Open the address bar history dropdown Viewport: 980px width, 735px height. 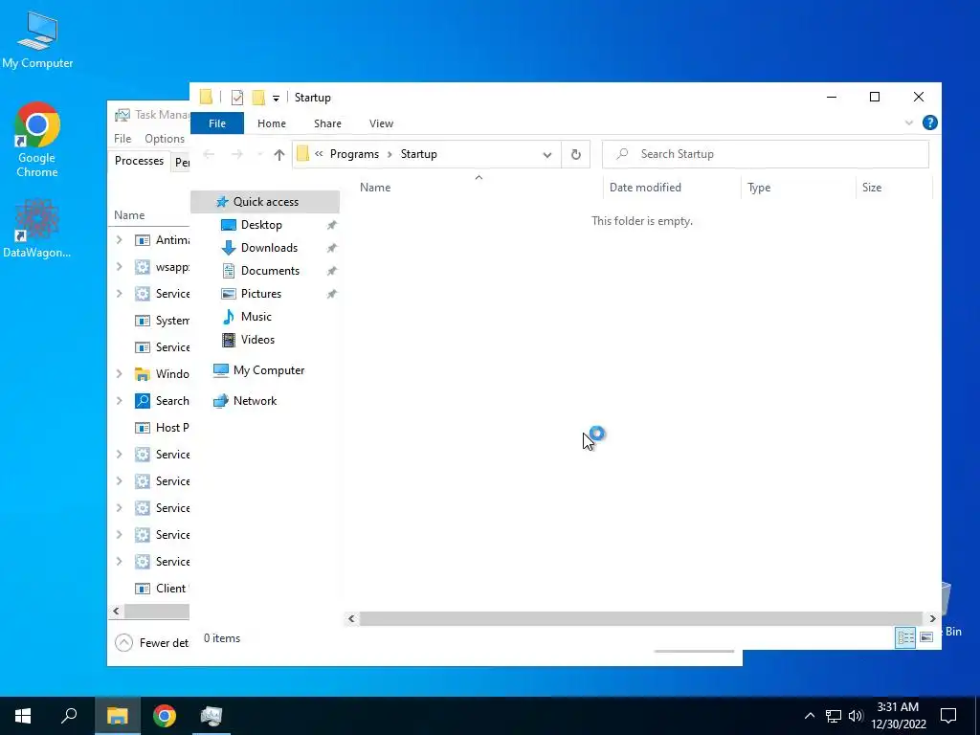(x=546, y=155)
